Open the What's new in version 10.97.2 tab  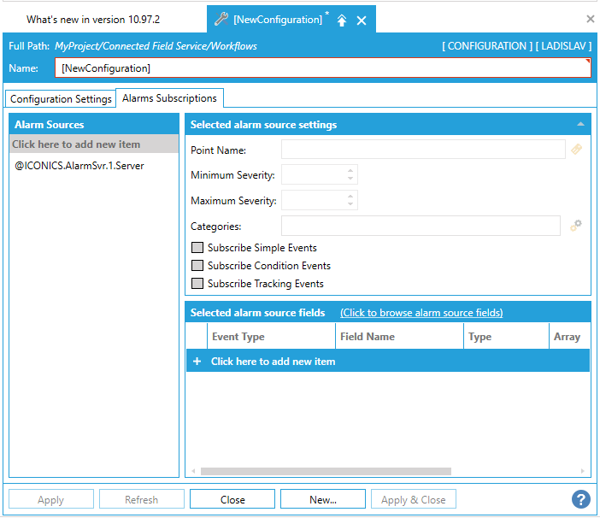pyautogui.click(x=93, y=19)
